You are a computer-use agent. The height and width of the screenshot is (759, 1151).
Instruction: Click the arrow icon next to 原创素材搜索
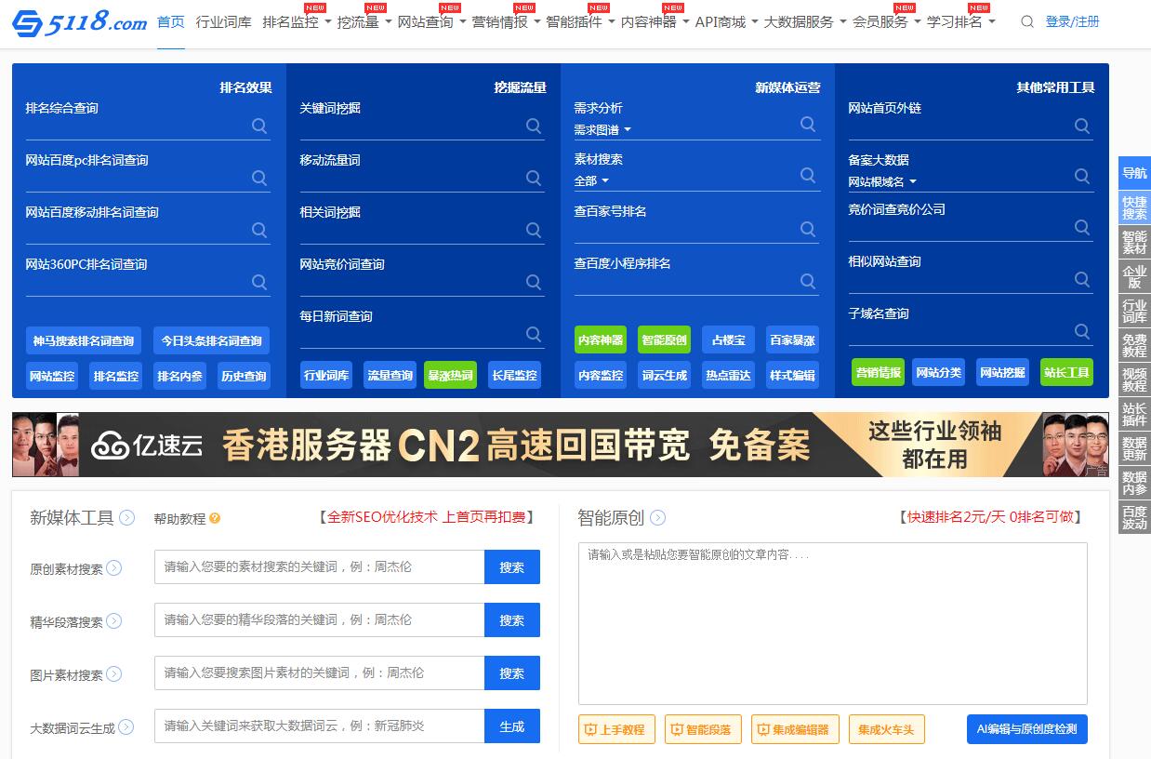pyautogui.click(x=114, y=568)
